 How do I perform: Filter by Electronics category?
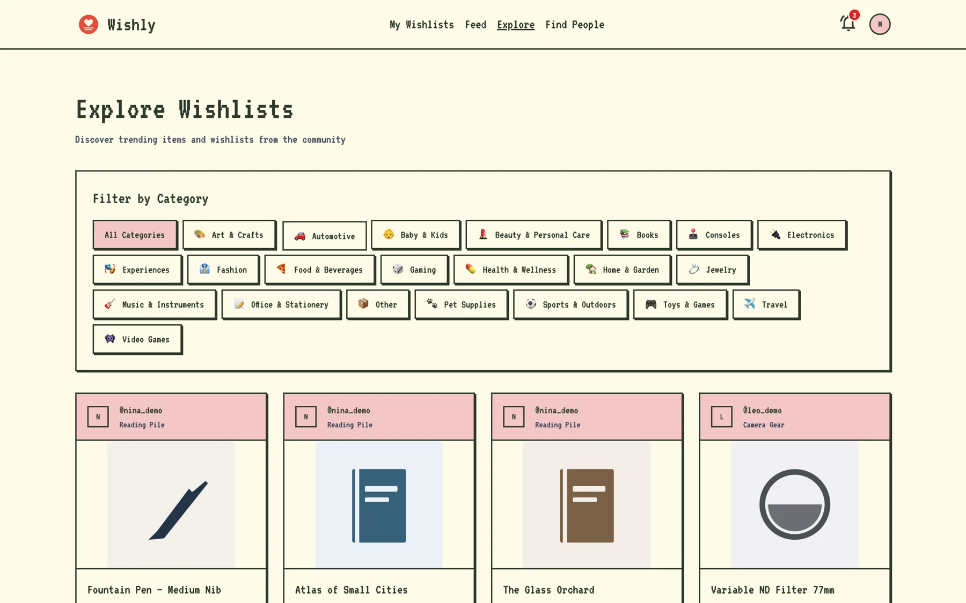tap(802, 235)
